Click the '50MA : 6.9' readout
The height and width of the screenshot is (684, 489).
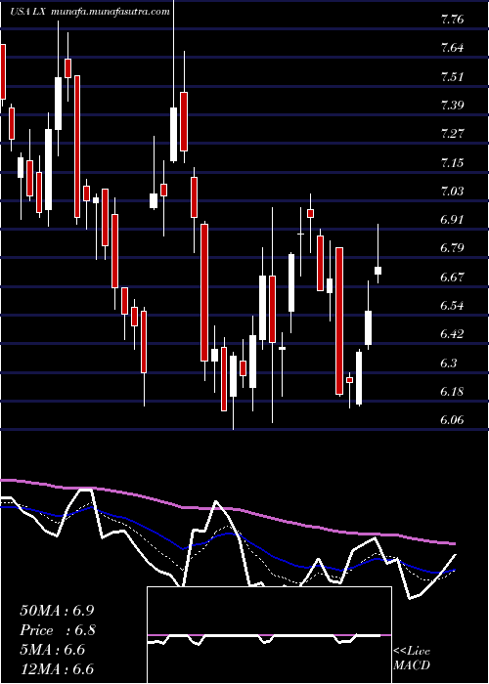[x=57, y=611]
